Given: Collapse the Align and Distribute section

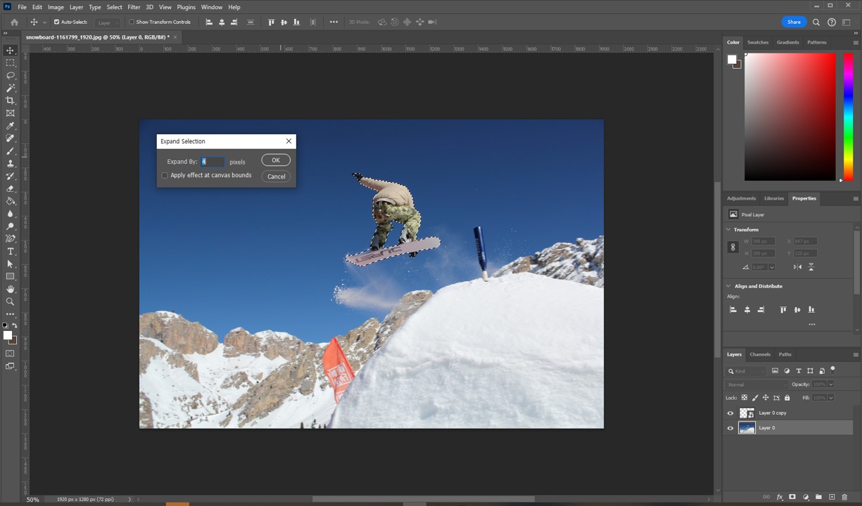Looking at the screenshot, I should tap(728, 286).
